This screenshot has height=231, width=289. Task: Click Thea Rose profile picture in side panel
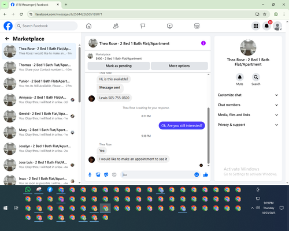point(248,47)
